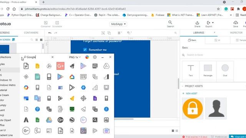The image size is (246, 138).
Task: Collapse the Project Assets section
Action: [x=183, y=86]
